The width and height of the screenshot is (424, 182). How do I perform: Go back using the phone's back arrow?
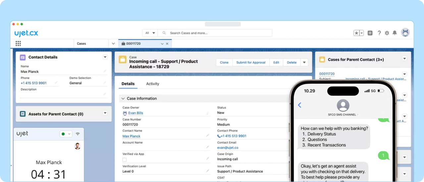[299, 105]
